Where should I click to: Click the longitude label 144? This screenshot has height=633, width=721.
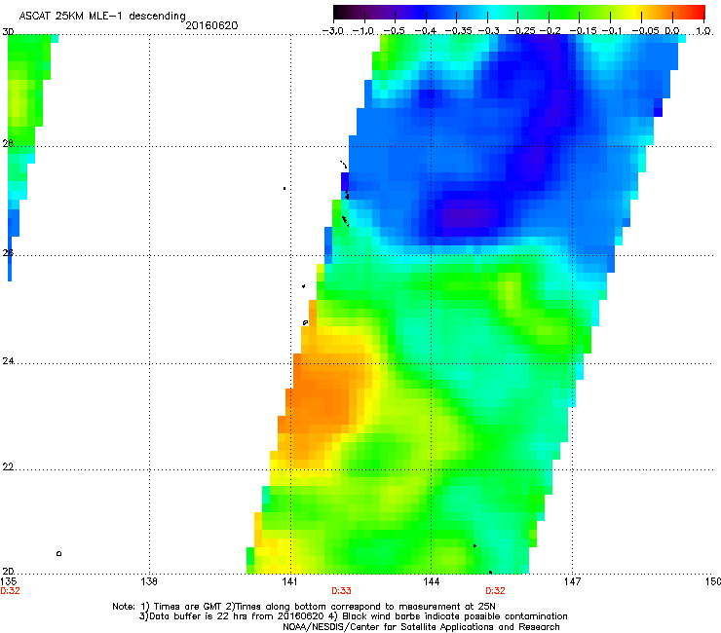(432, 581)
